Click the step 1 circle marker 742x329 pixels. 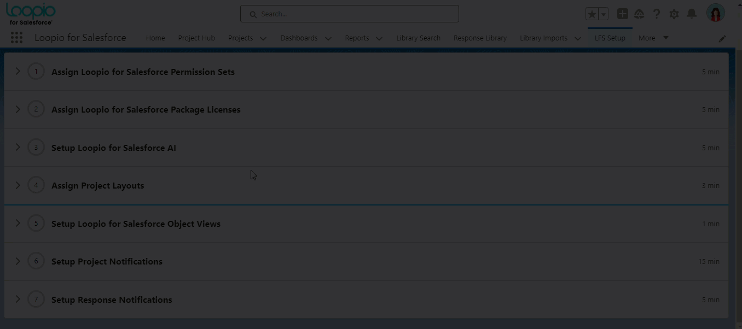point(36,72)
